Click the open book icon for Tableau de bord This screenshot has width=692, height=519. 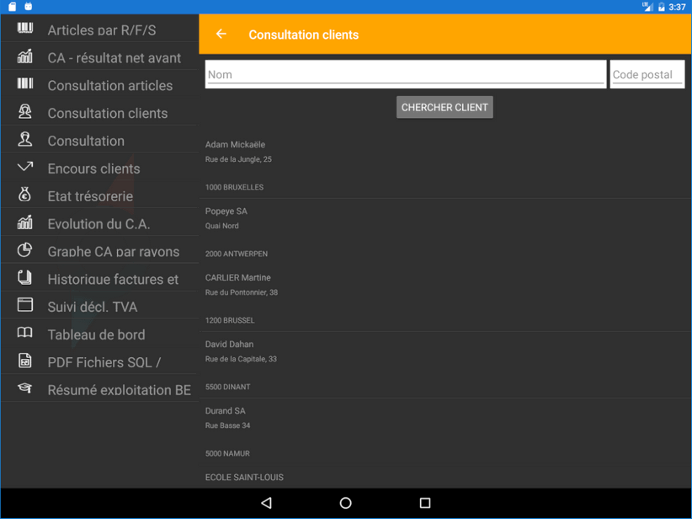[25, 334]
